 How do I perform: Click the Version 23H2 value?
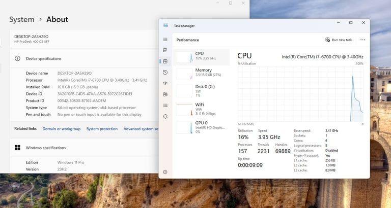click(62, 169)
